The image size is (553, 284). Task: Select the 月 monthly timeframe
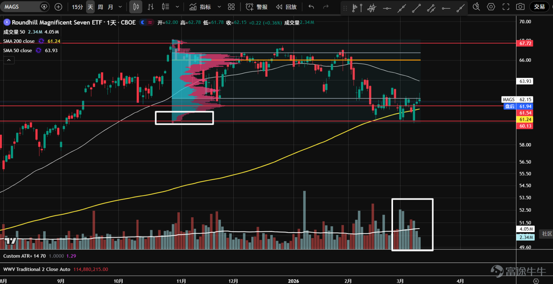point(111,7)
